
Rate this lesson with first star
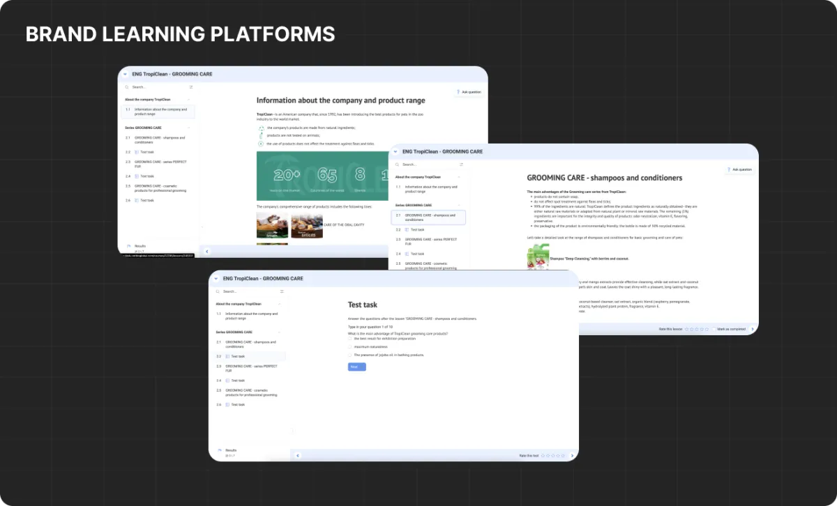pos(687,329)
